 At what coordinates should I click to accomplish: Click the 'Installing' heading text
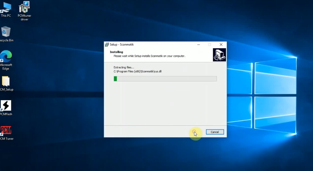click(117, 52)
